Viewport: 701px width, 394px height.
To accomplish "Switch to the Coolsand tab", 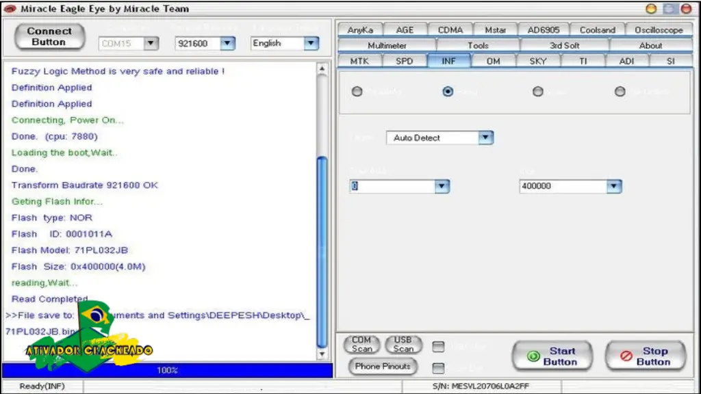I will click(597, 30).
